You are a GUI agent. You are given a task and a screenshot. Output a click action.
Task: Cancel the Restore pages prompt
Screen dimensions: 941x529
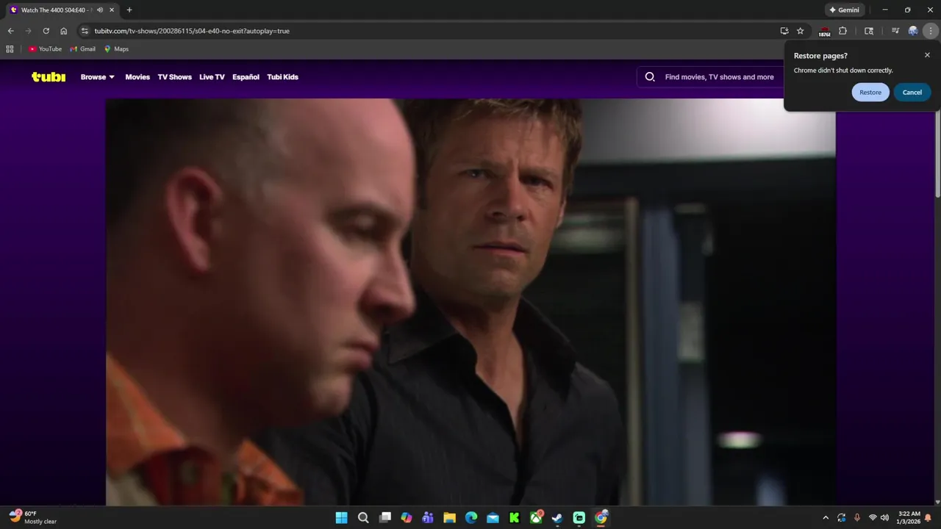coord(912,92)
